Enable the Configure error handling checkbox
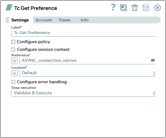Image resolution: width=166 pixels, height=138 pixels. (13, 82)
